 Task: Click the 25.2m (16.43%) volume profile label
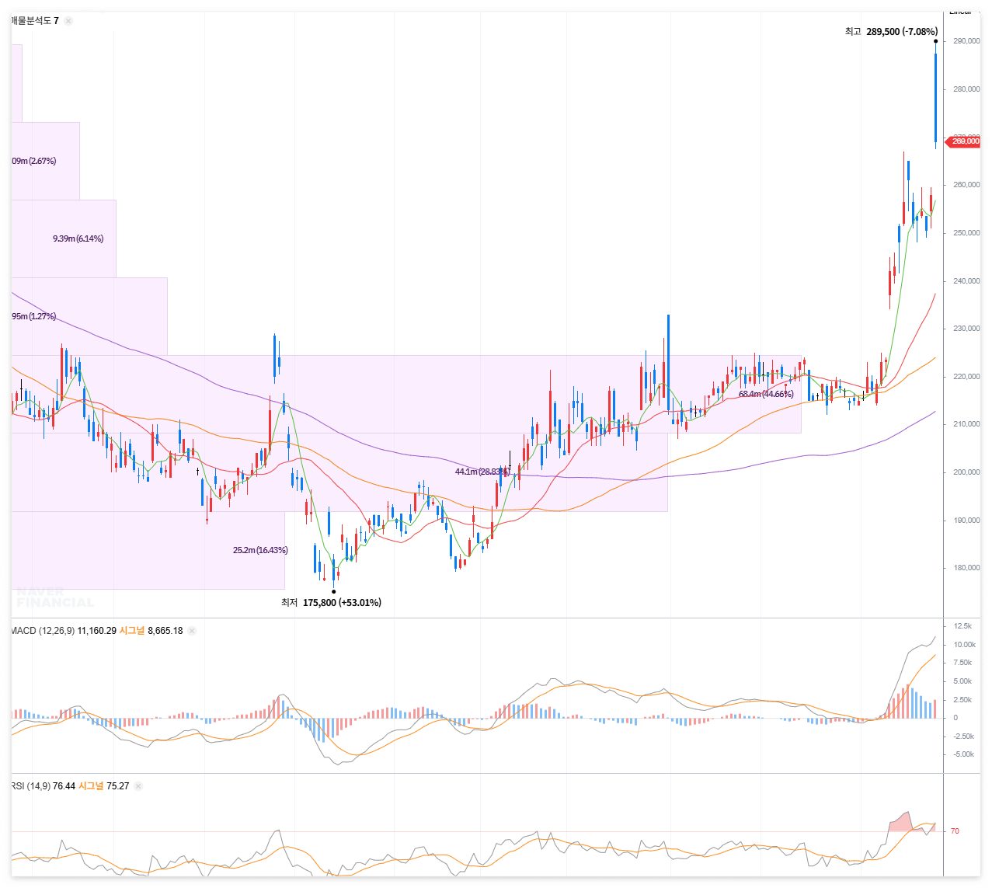pos(260,550)
